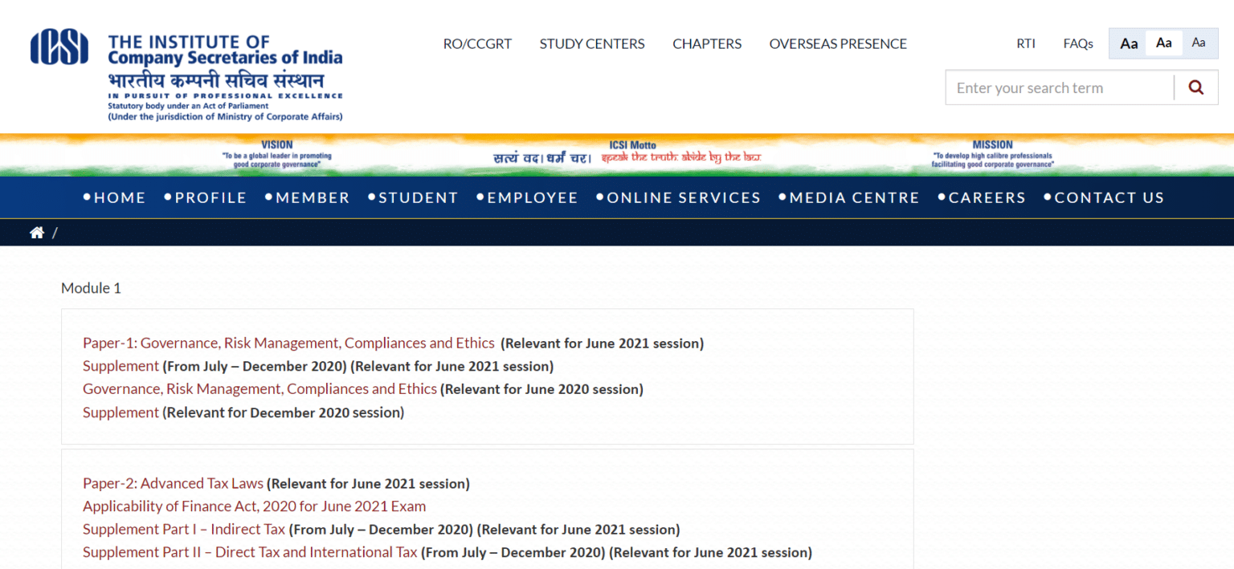This screenshot has width=1234, height=569.
Task: Open Paper-2 Advanced Tax Laws link
Action: click(x=173, y=484)
